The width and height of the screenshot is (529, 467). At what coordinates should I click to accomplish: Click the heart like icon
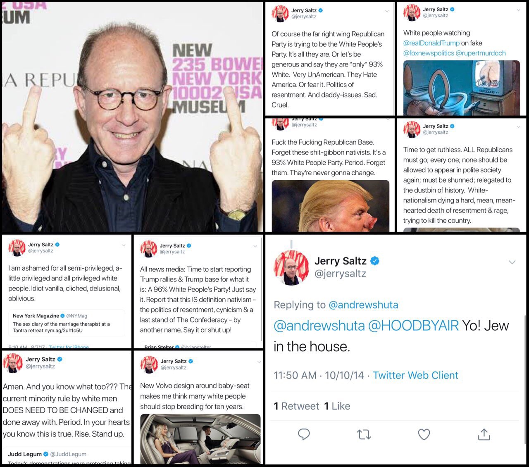tap(424, 434)
